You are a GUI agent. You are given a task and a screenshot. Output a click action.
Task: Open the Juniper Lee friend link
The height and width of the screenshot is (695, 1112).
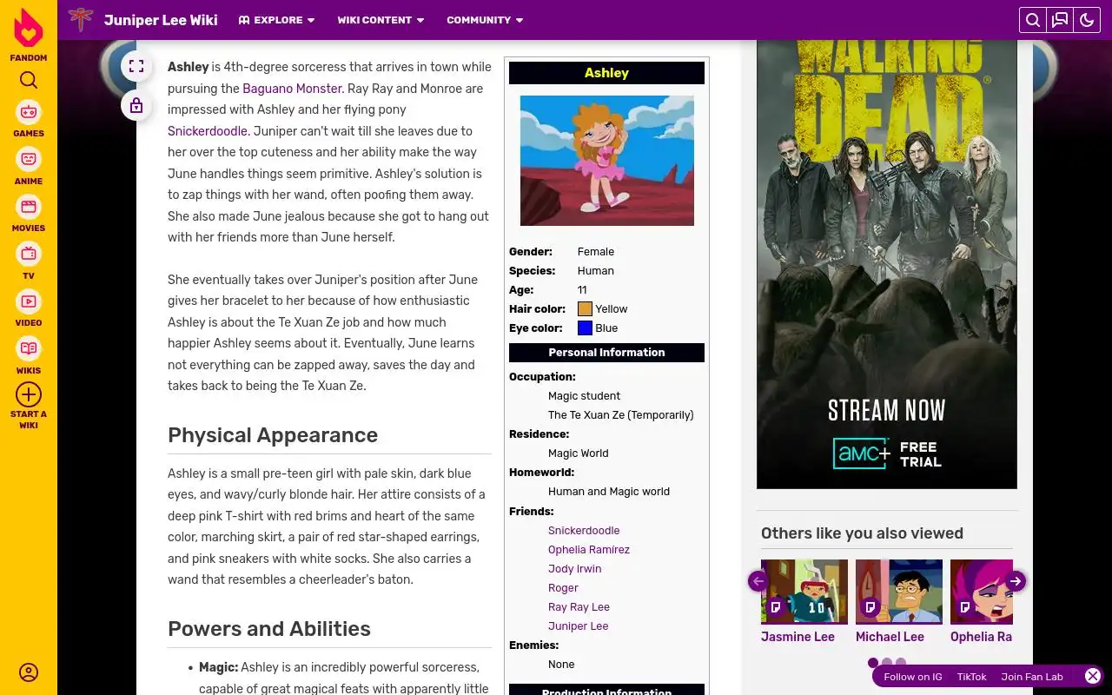(x=578, y=626)
